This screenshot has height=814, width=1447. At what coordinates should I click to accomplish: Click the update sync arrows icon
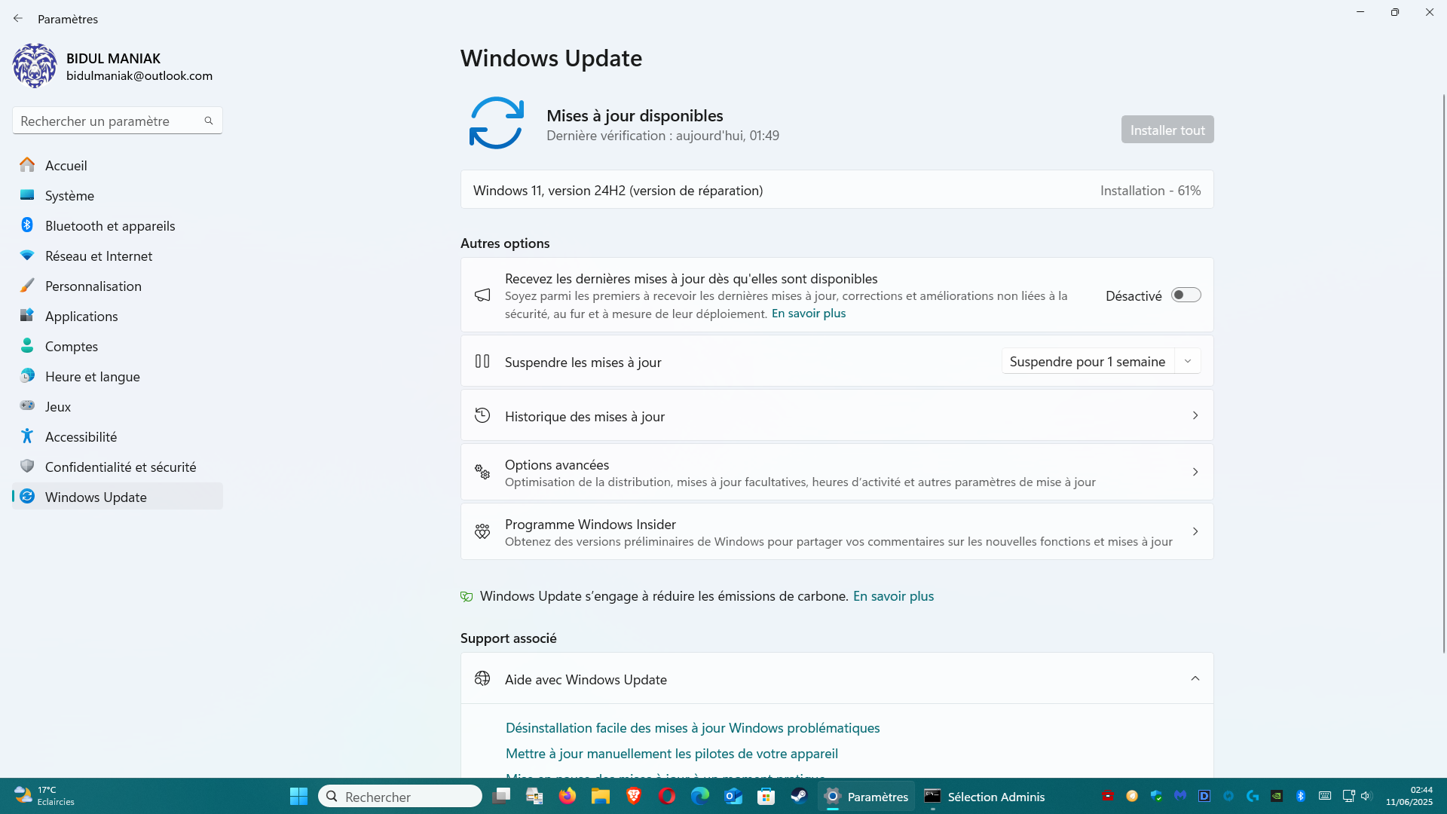point(497,123)
